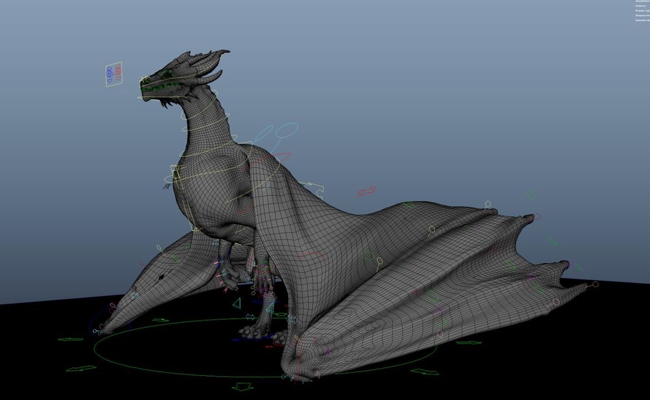
Task: Pick the lollipop control on the left wing
Action: point(161,249)
